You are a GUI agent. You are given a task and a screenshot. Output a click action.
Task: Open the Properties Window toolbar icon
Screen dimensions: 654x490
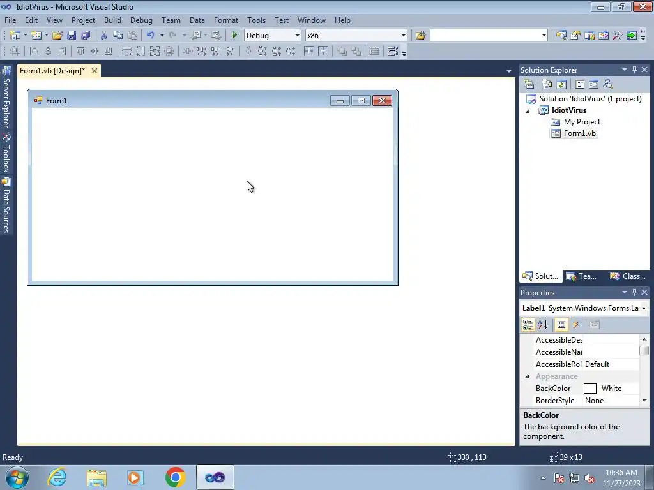(575, 36)
